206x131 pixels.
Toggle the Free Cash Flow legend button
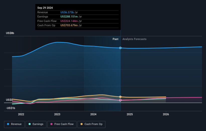coord(62,124)
